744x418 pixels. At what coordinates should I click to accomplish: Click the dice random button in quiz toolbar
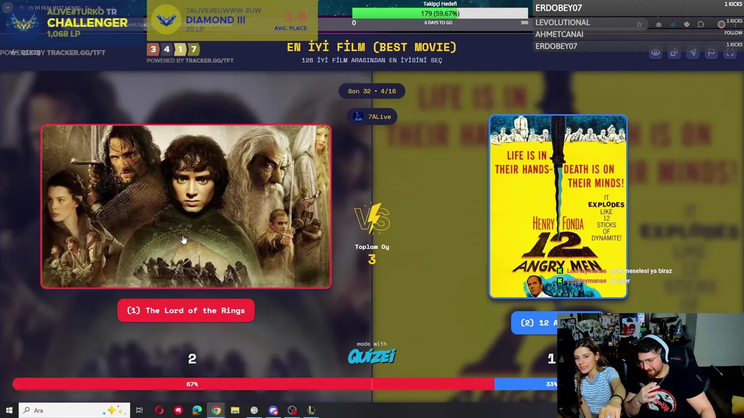[x=674, y=53]
